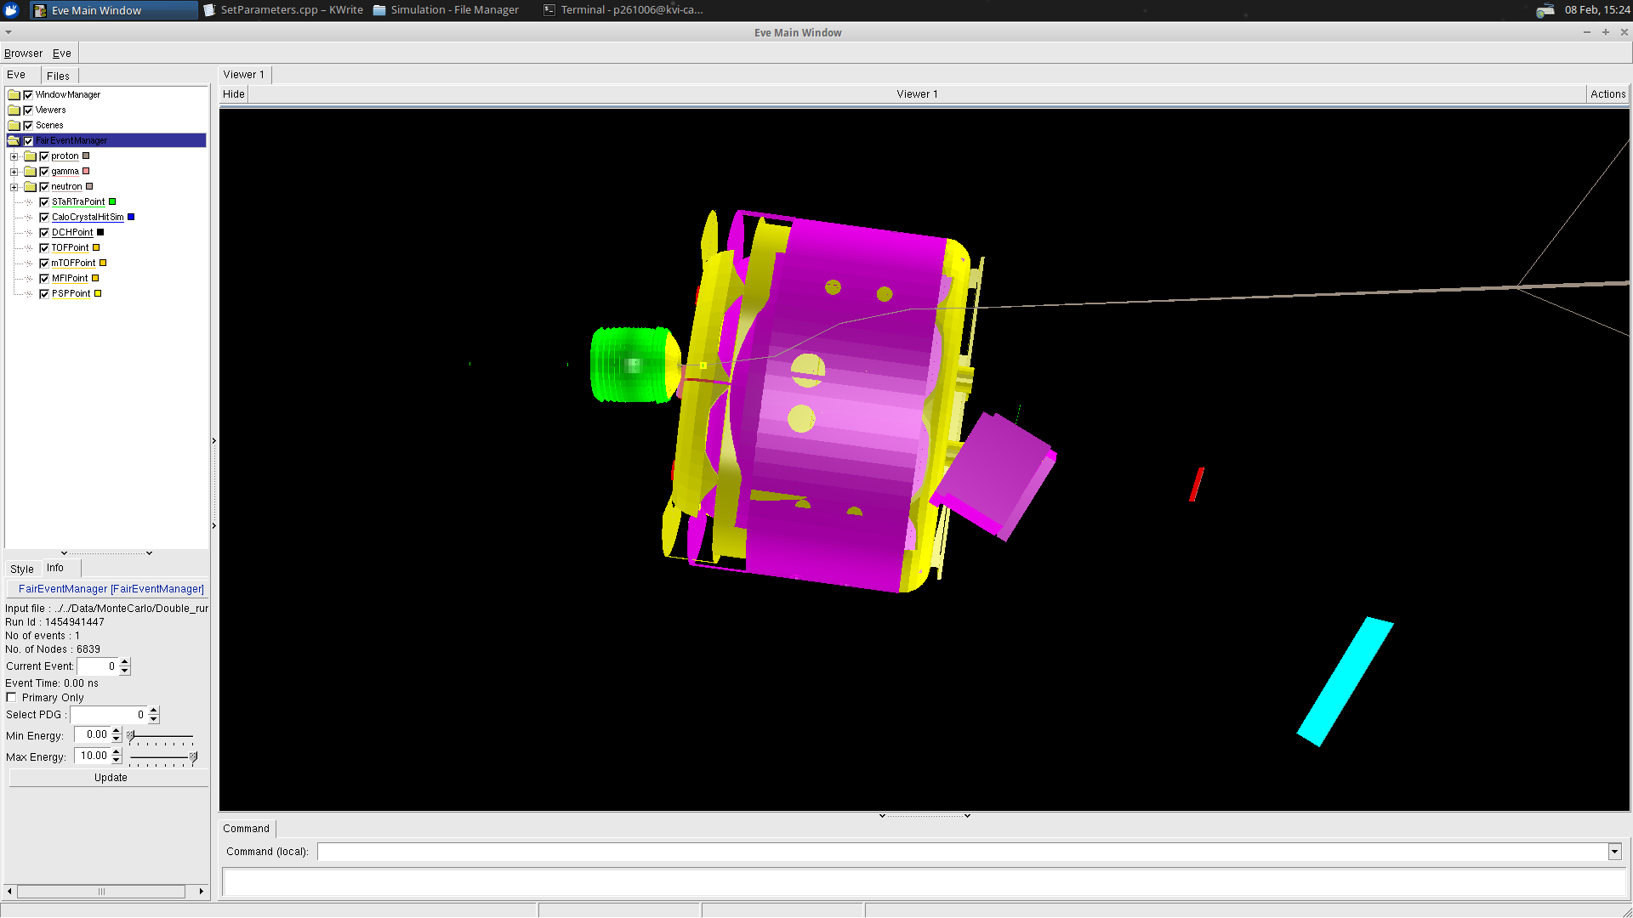Increment the Current Event spinner up arrow
The height and width of the screenshot is (918, 1633).
coord(125,662)
